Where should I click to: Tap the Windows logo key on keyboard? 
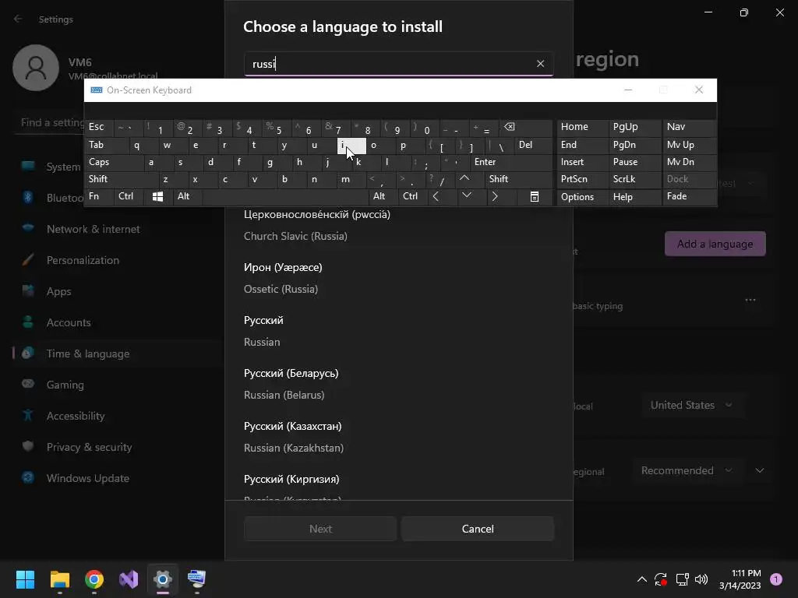[157, 196]
